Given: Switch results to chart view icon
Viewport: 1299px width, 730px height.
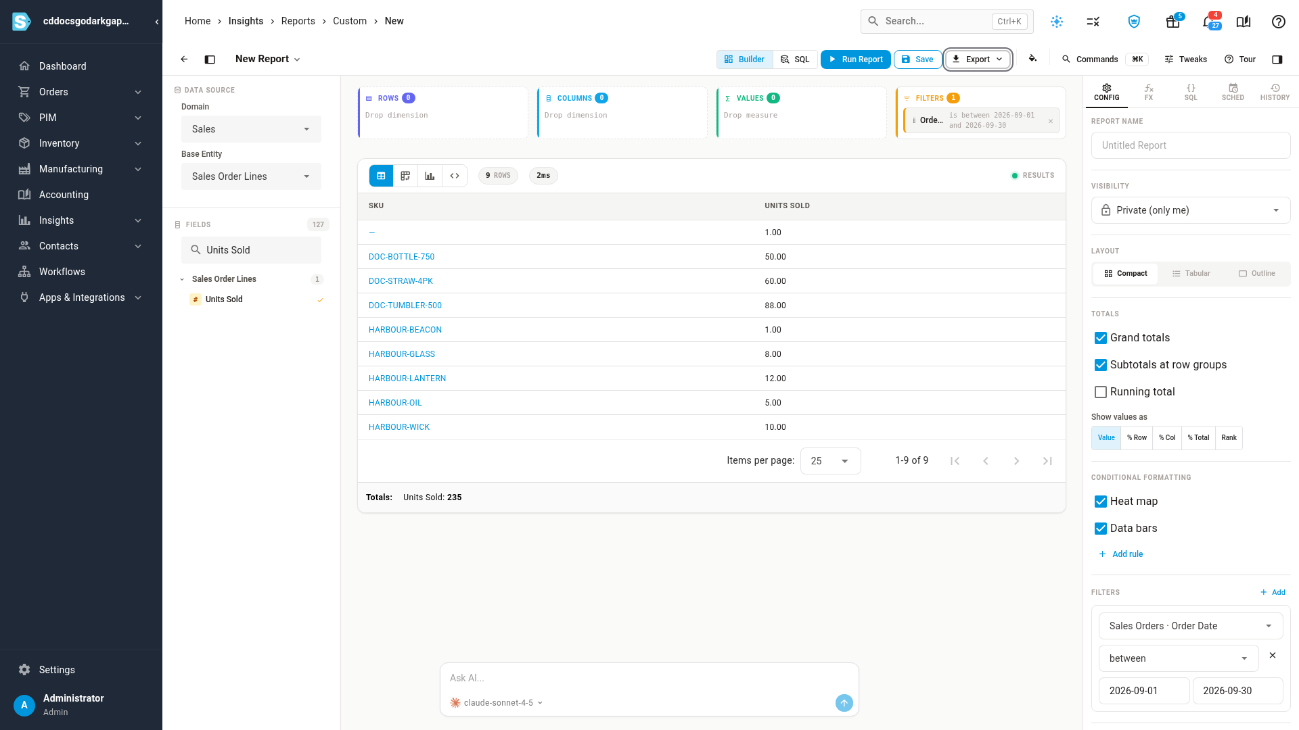Looking at the screenshot, I should coord(430,176).
